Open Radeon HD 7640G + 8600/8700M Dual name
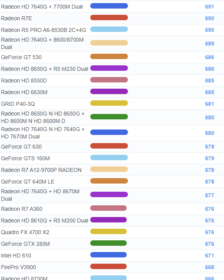Screen dimensions: 224x280 [x=42, y=44]
